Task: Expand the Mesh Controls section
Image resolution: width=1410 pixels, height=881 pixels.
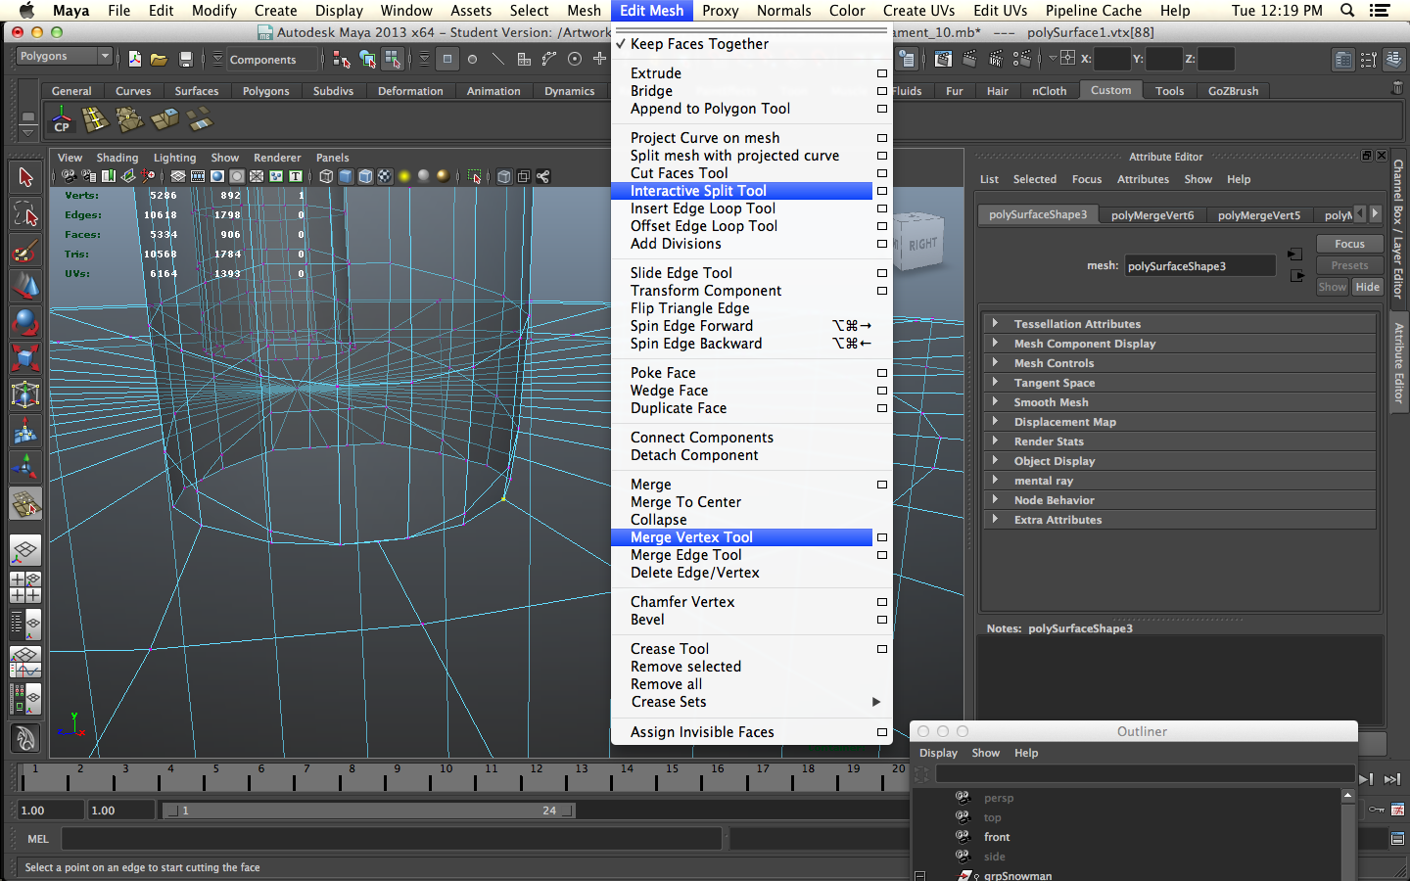Action: 1179,363
